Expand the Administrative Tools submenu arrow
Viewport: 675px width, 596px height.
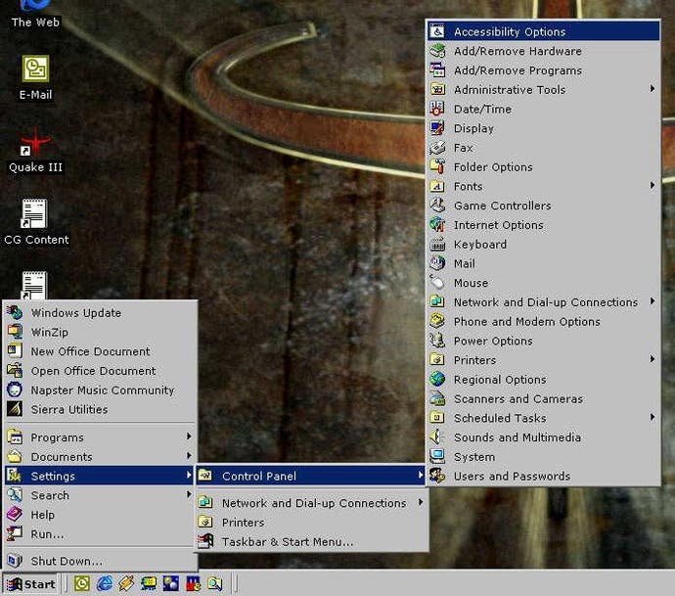pyautogui.click(x=652, y=89)
